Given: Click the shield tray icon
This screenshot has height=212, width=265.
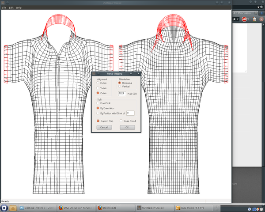Looking at the screenshot, I should coord(258,209).
